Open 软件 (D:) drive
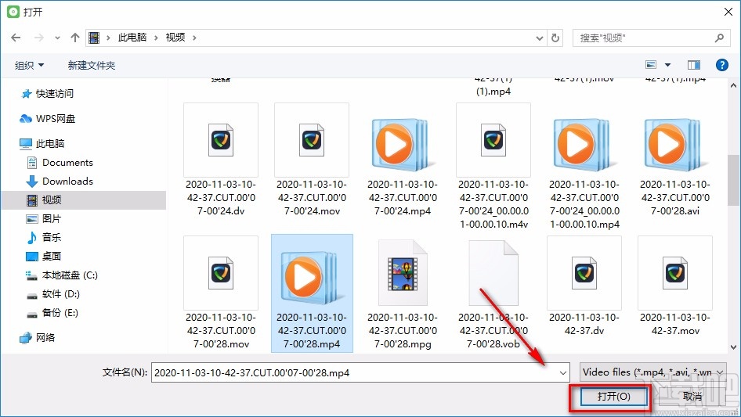741x417 pixels. [x=53, y=294]
